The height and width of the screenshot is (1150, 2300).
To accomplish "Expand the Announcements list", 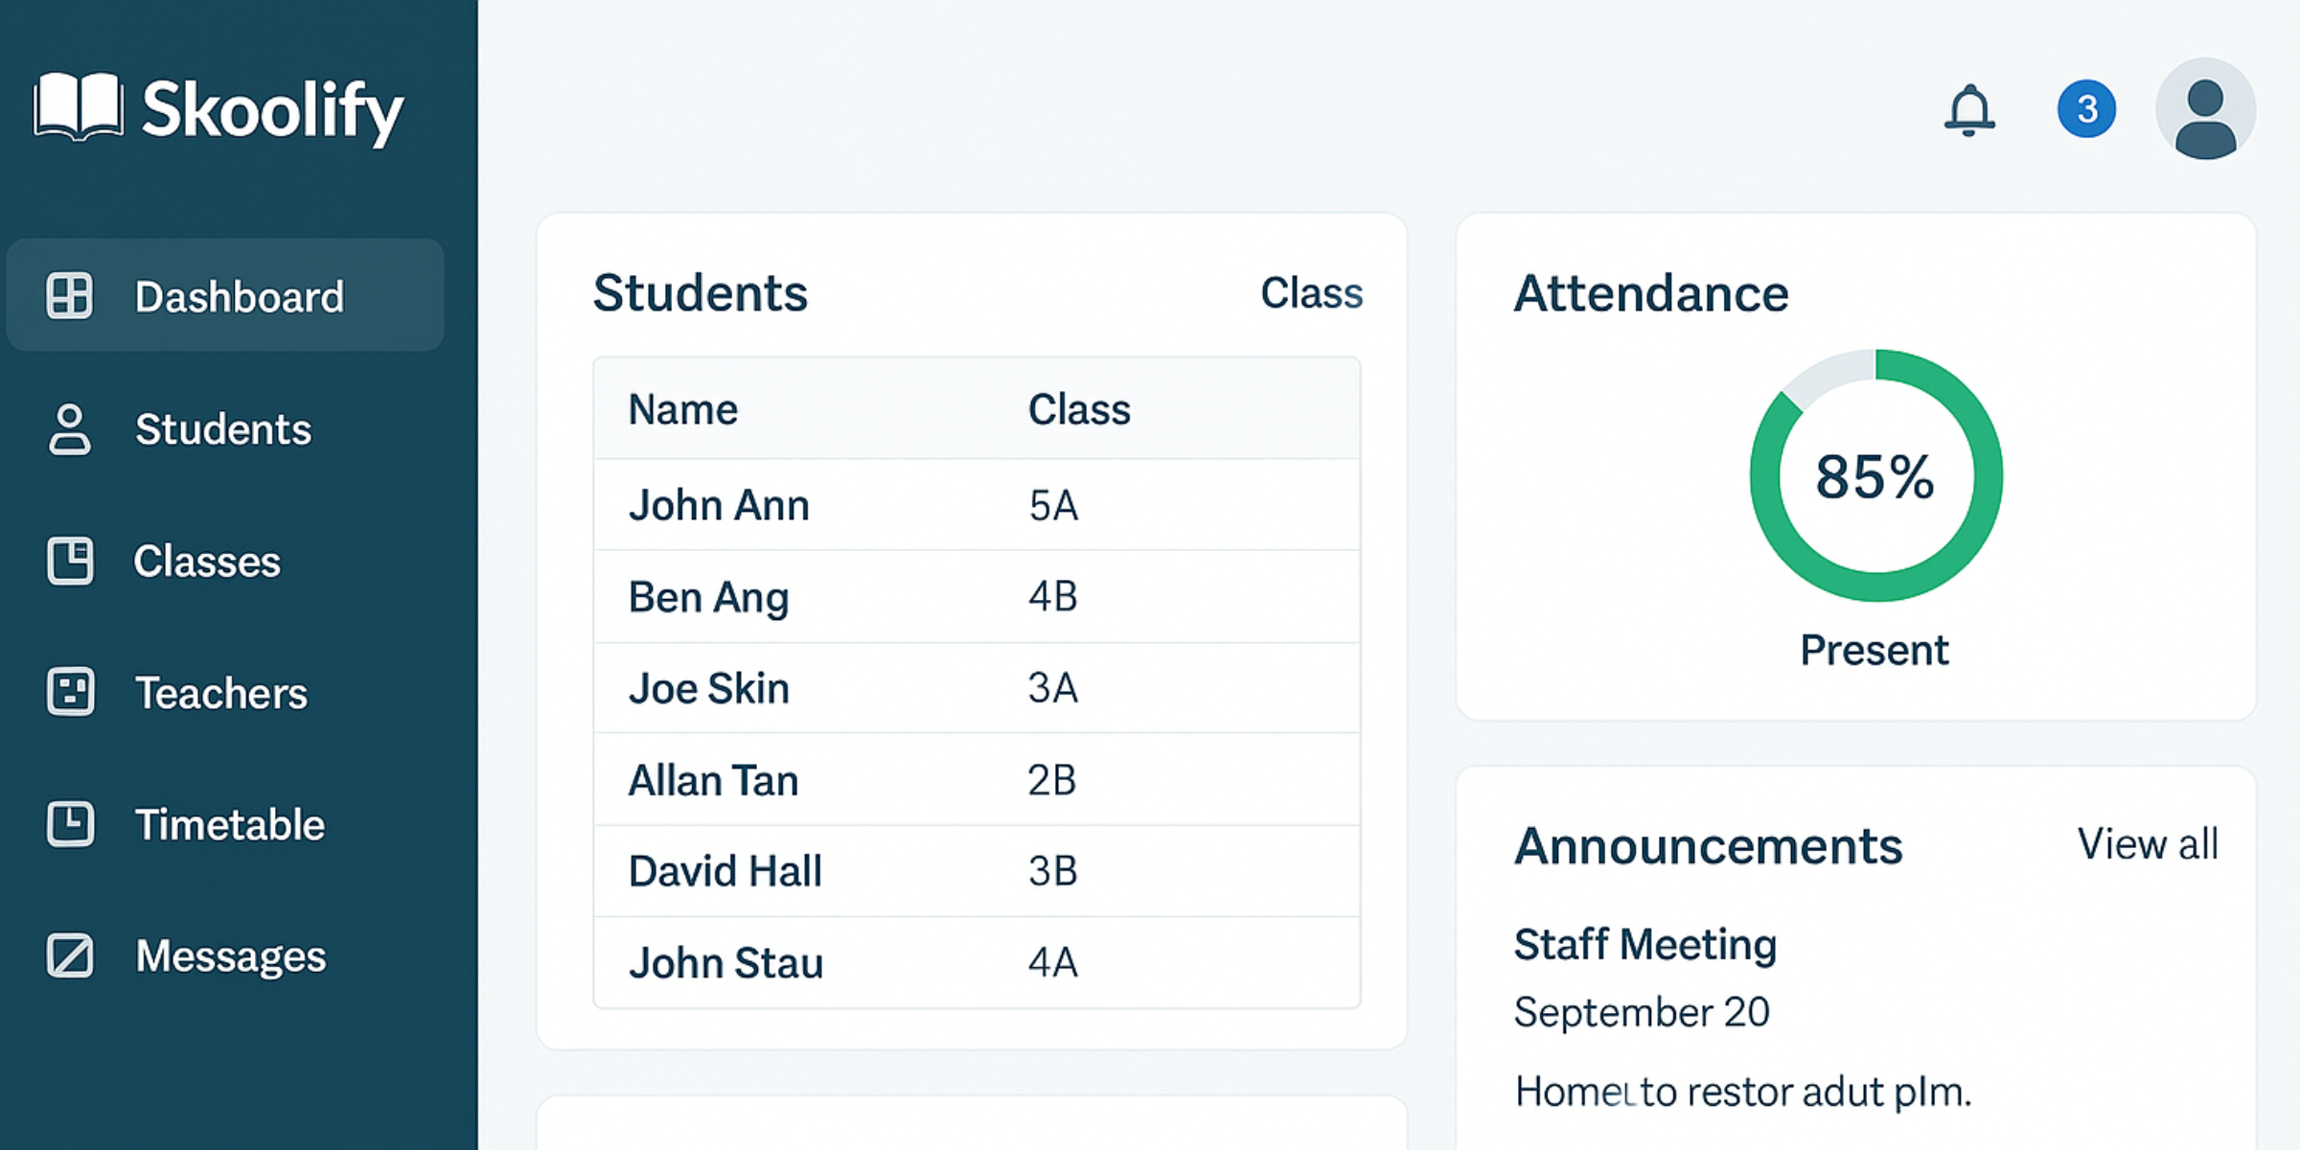I will [1711, 845].
